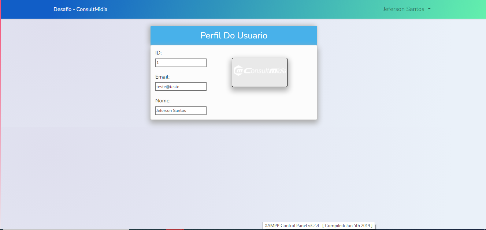Click the Perfil Do Usuario heading
Image resolution: width=486 pixels, height=230 pixels.
coord(234,35)
